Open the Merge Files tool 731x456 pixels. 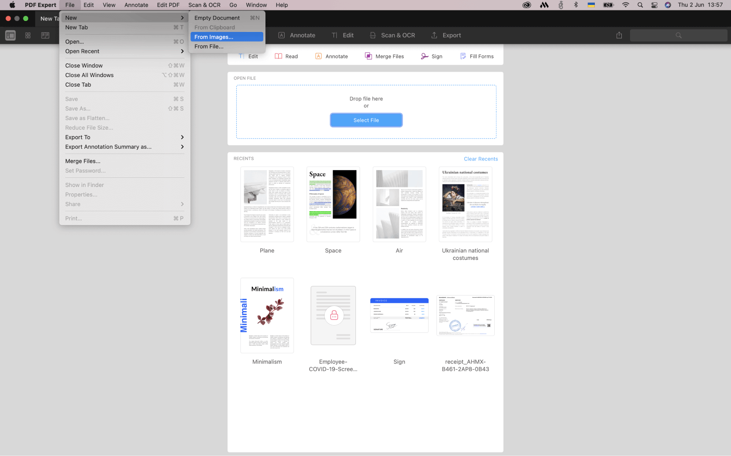tap(384, 56)
